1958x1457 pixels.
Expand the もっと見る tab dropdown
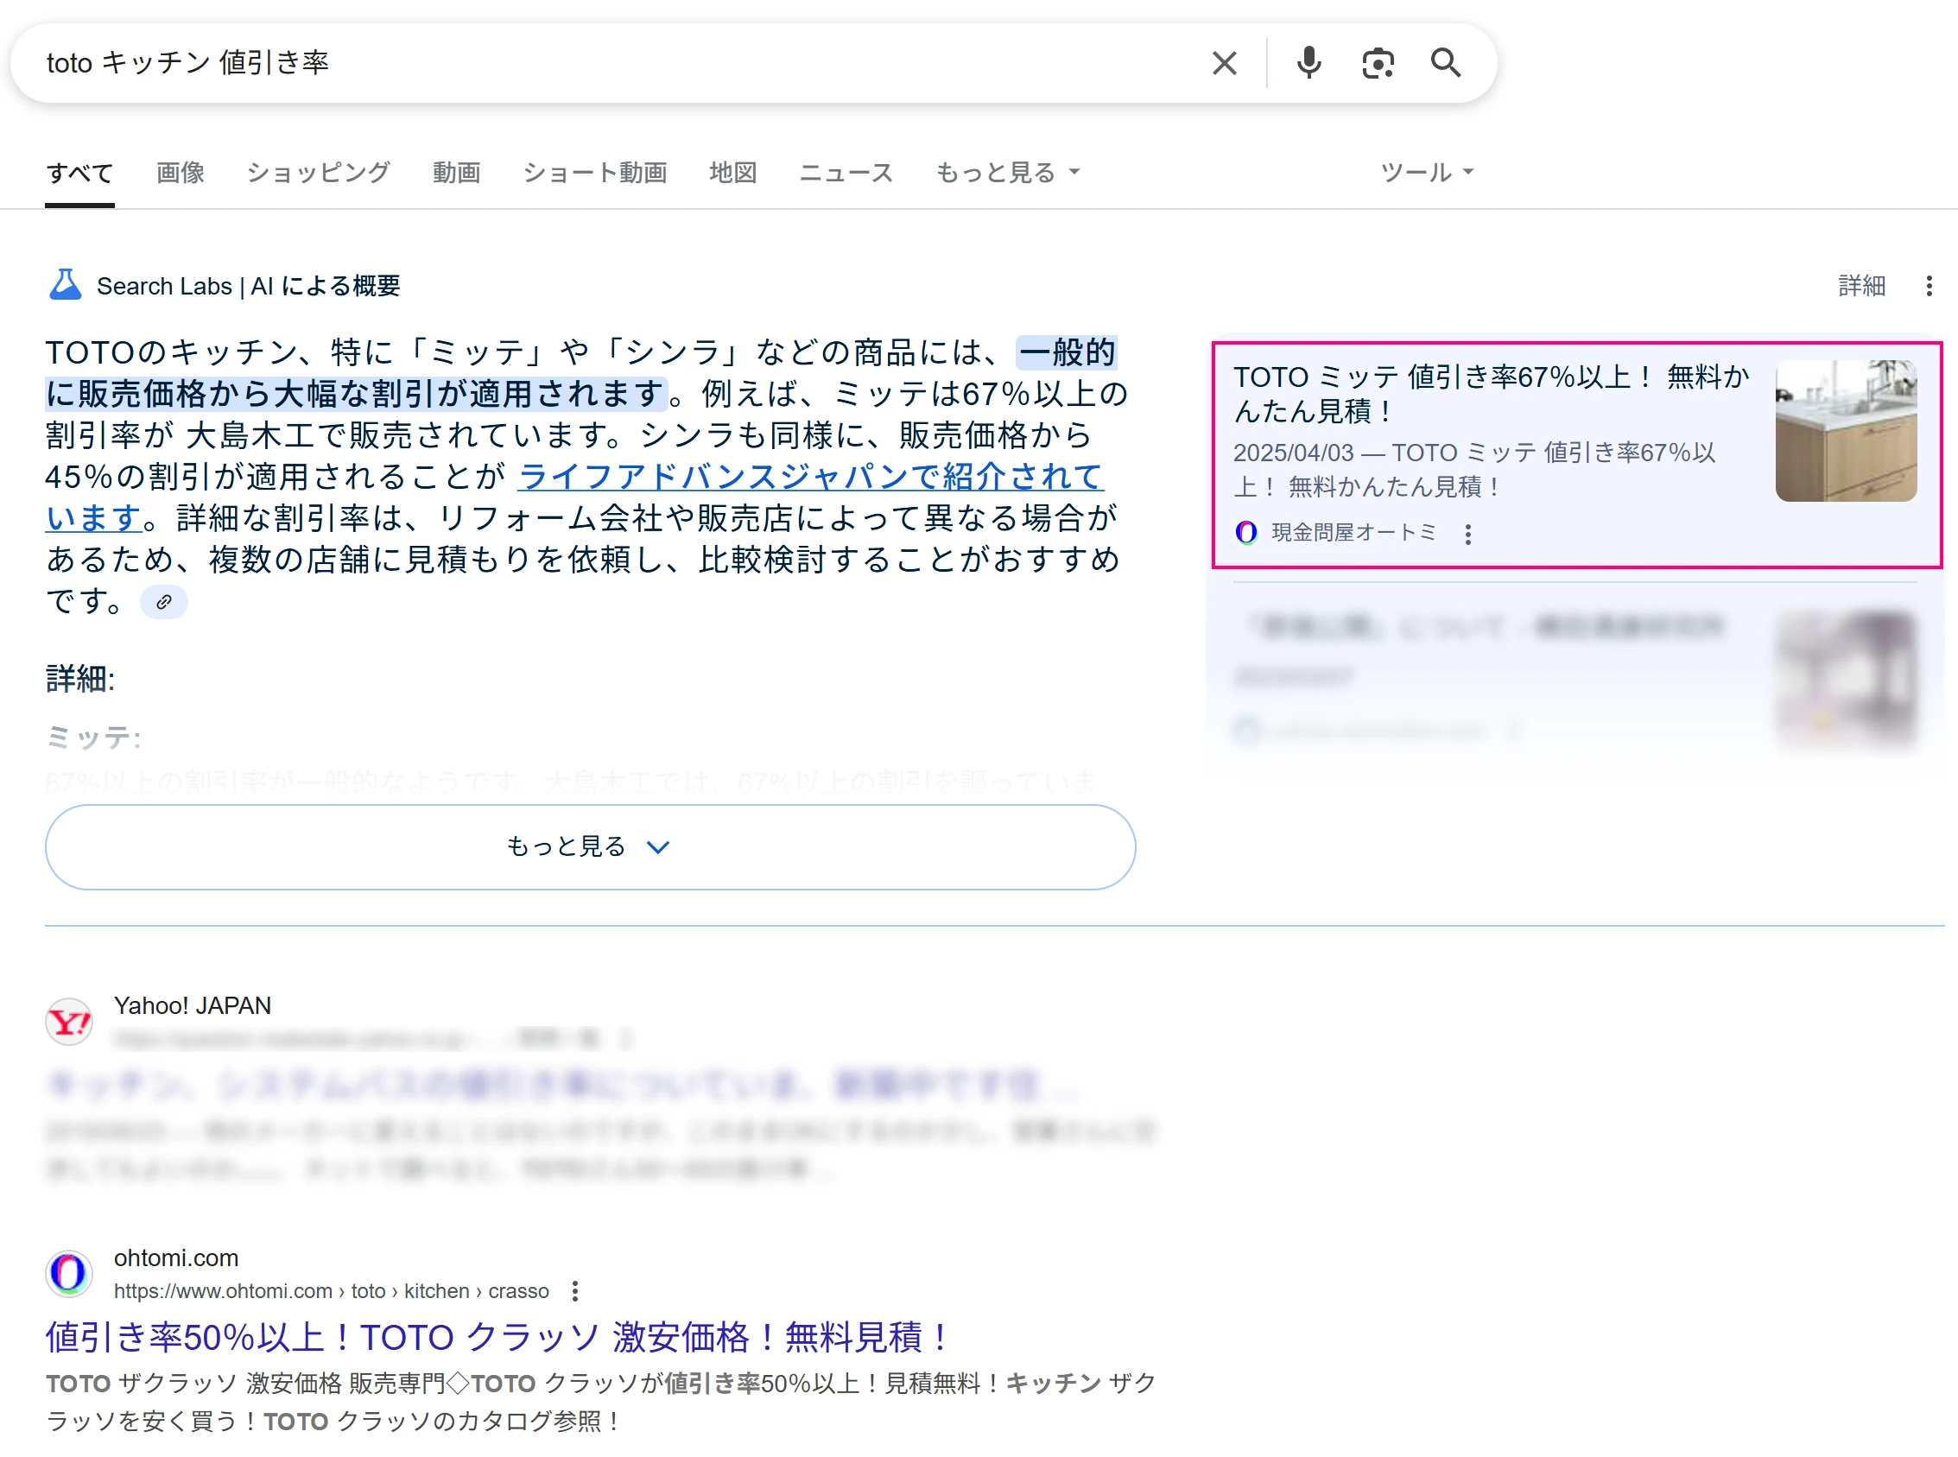tap(1008, 173)
